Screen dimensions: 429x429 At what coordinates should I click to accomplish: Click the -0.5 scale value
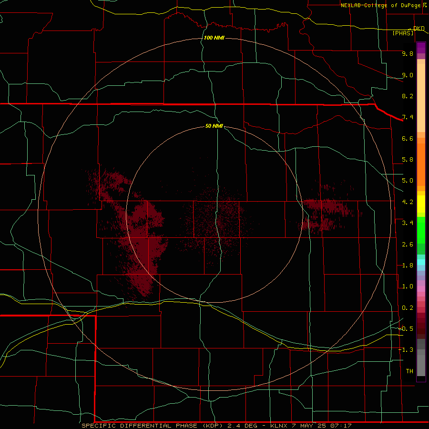[x=406, y=328]
